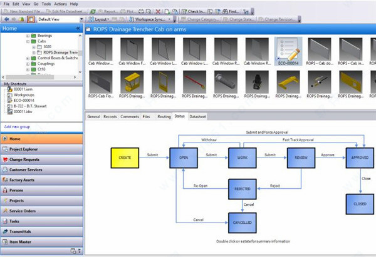Screen dimensions: 376x257
Task: Switch to the Routing tab
Action: [164, 116]
